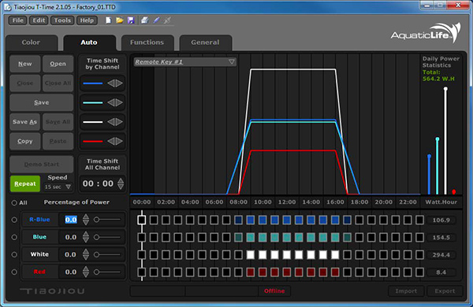Click the Demo Start button
The width and height of the screenshot is (473, 307).
42,165
